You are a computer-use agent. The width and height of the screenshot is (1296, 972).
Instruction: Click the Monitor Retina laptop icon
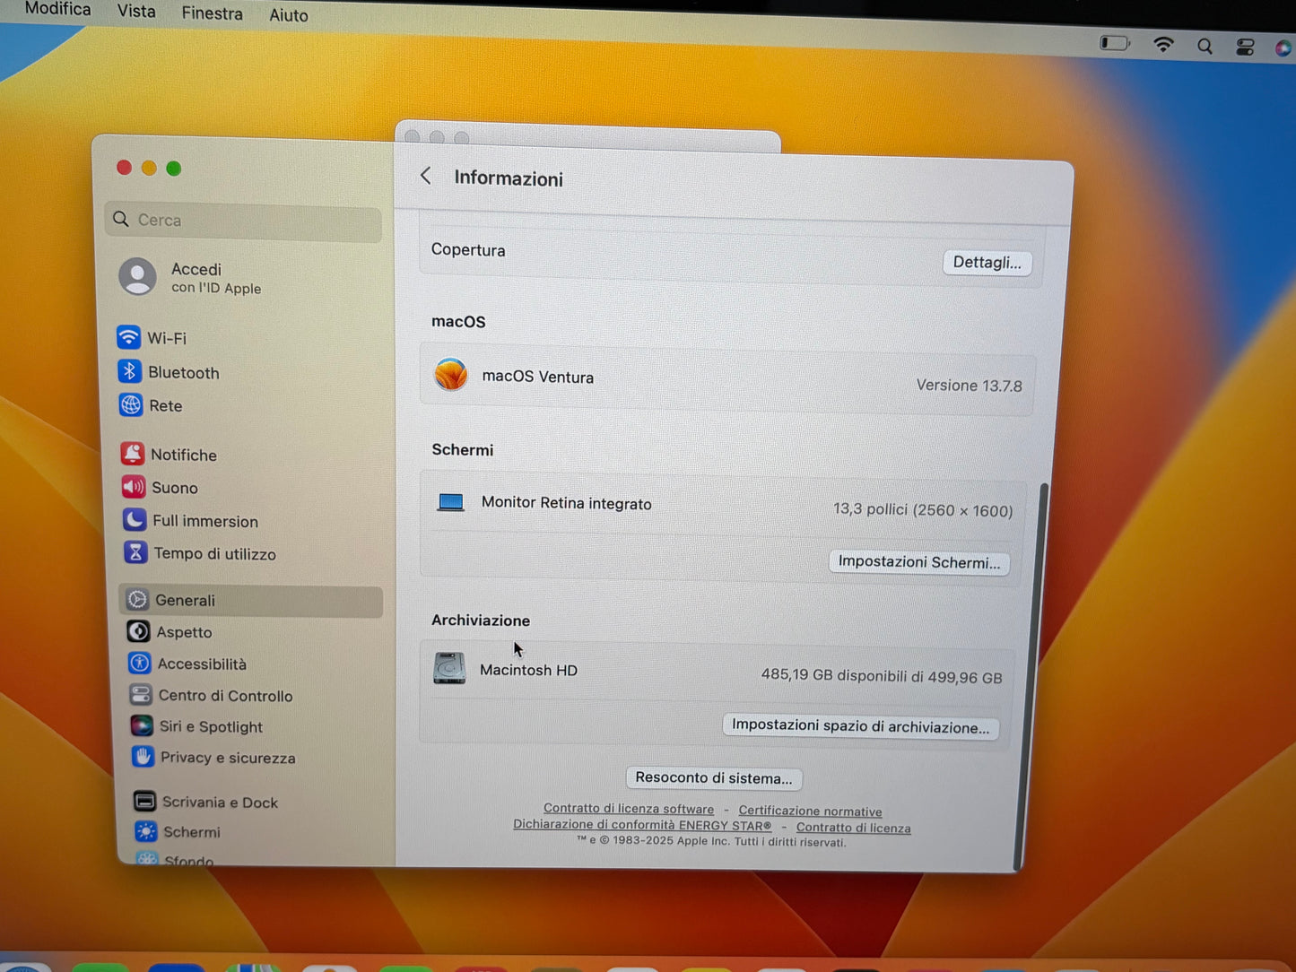[x=450, y=502]
